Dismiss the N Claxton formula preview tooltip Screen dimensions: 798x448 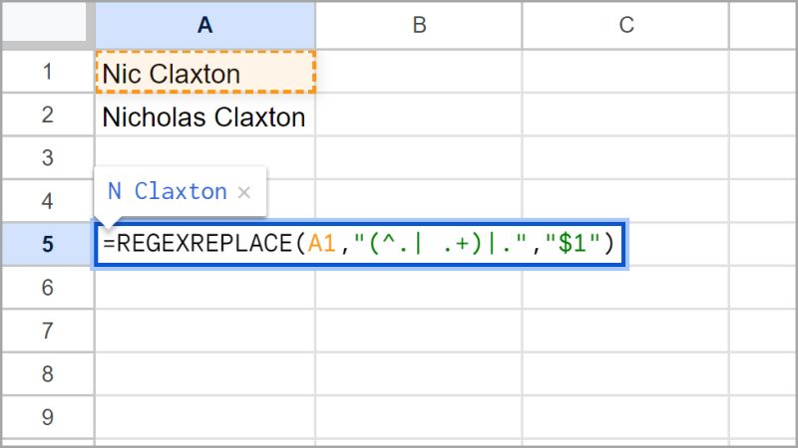[x=243, y=192]
